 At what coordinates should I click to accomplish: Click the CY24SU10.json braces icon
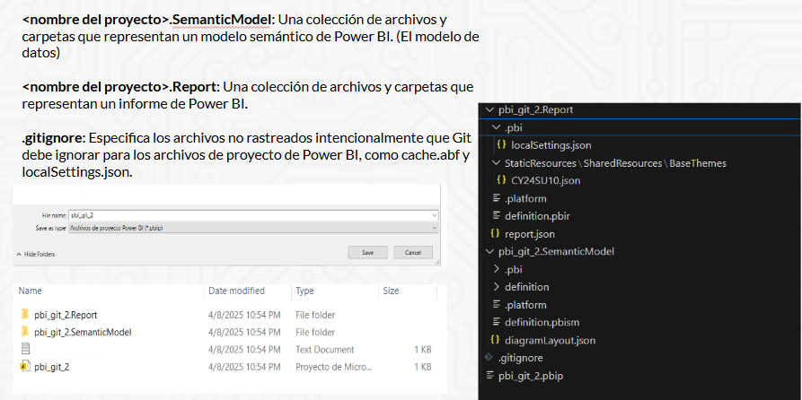501,180
